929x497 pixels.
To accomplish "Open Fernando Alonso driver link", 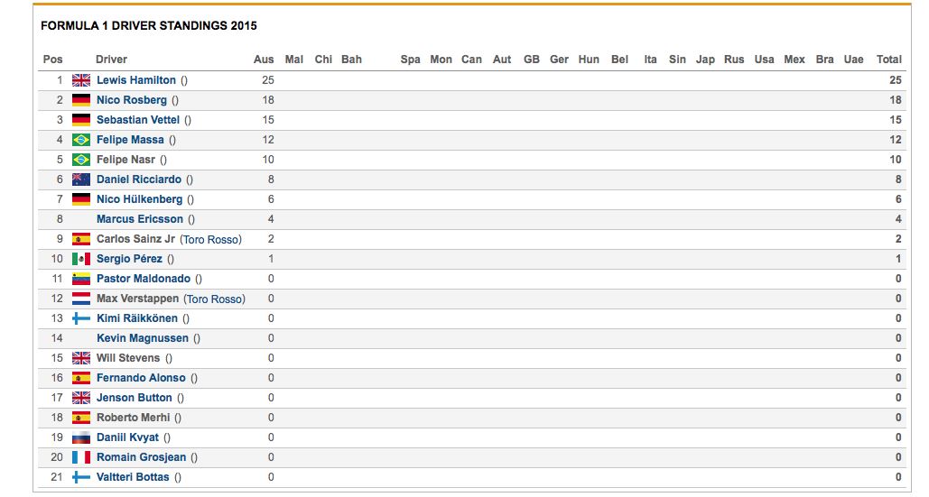I will (141, 377).
